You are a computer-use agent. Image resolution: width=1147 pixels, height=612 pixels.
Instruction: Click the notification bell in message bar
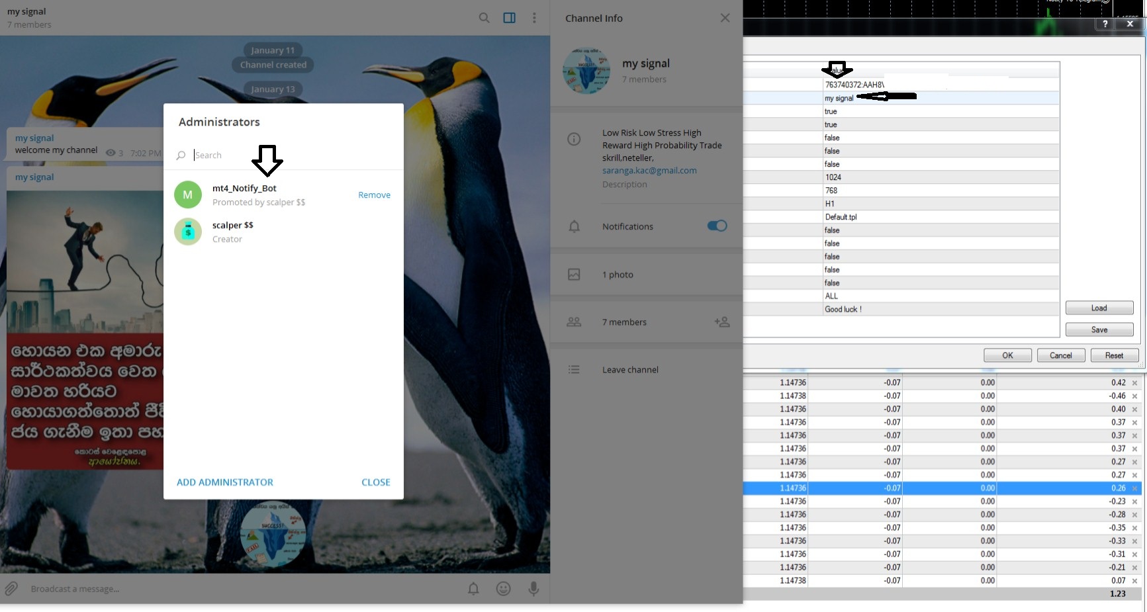click(x=473, y=588)
